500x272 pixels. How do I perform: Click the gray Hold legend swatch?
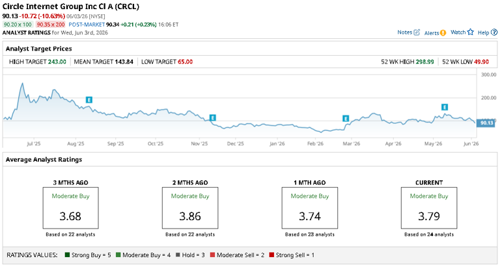[x=178, y=255]
